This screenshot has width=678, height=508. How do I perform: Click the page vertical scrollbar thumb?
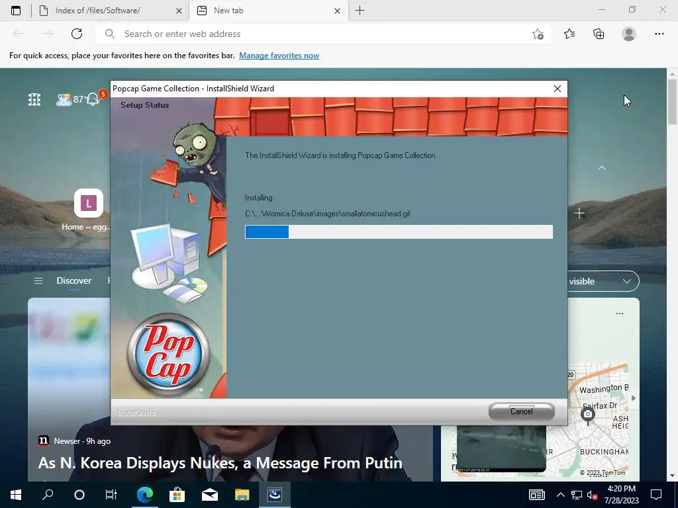point(673,101)
